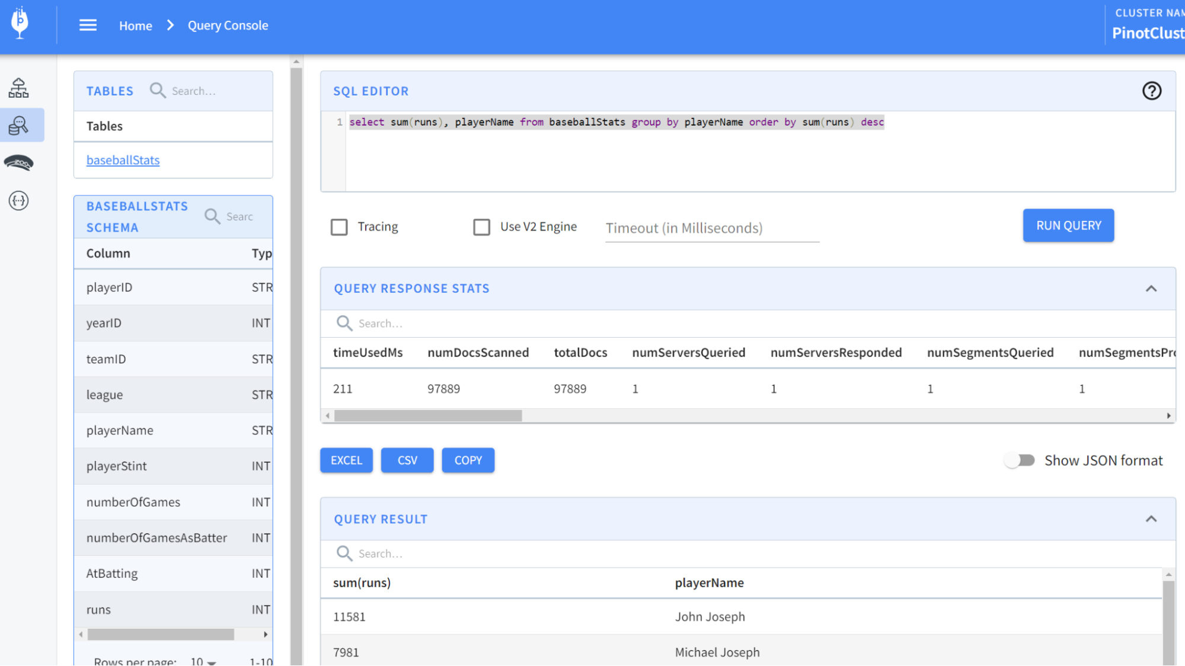This screenshot has width=1185, height=666.
Task: Open the hamburger navigation menu
Action: click(88, 25)
